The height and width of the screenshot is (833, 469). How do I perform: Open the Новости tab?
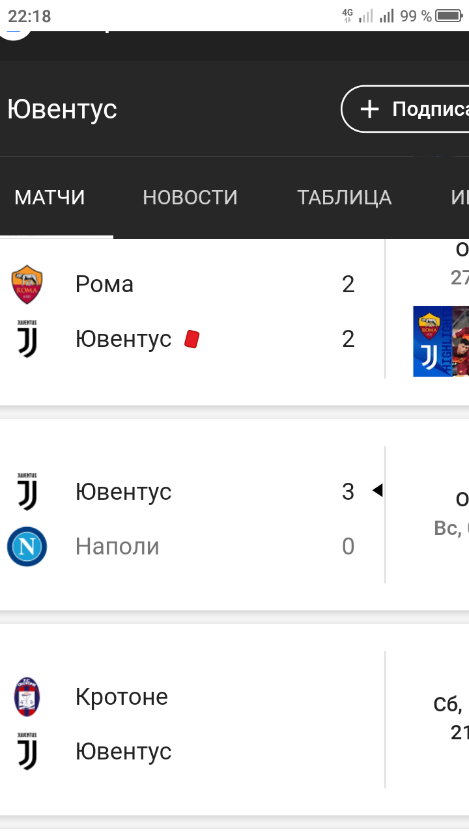coord(190,197)
